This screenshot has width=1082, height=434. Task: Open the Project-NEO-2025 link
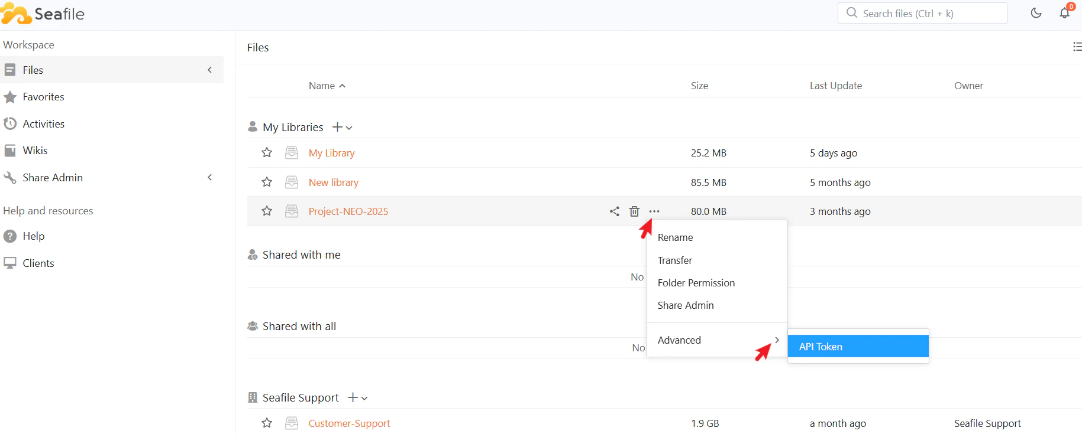(348, 211)
